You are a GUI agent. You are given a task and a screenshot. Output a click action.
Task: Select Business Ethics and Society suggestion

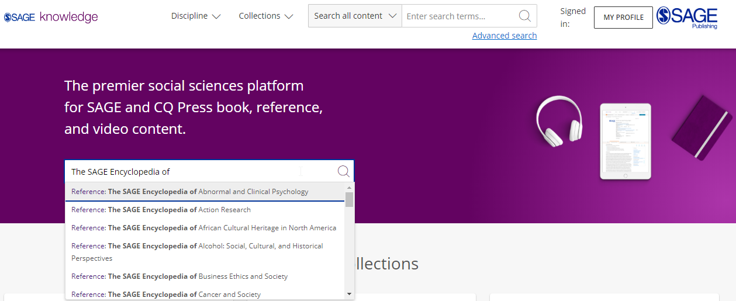[x=205, y=276]
